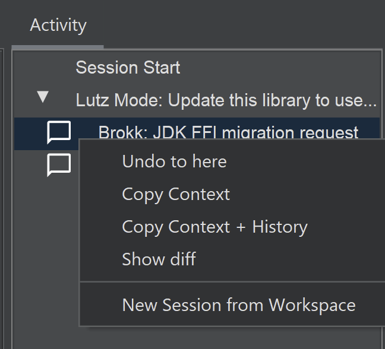Select Brokk: JDK FFI migration request row
The image size is (385, 349).
tap(228, 132)
